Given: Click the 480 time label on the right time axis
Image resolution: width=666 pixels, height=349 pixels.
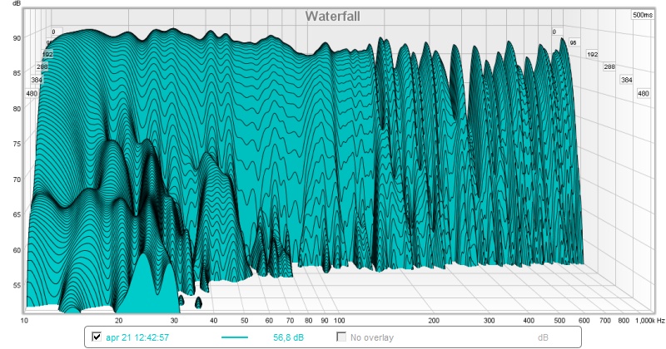Looking at the screenshot, I should (643, 93).
